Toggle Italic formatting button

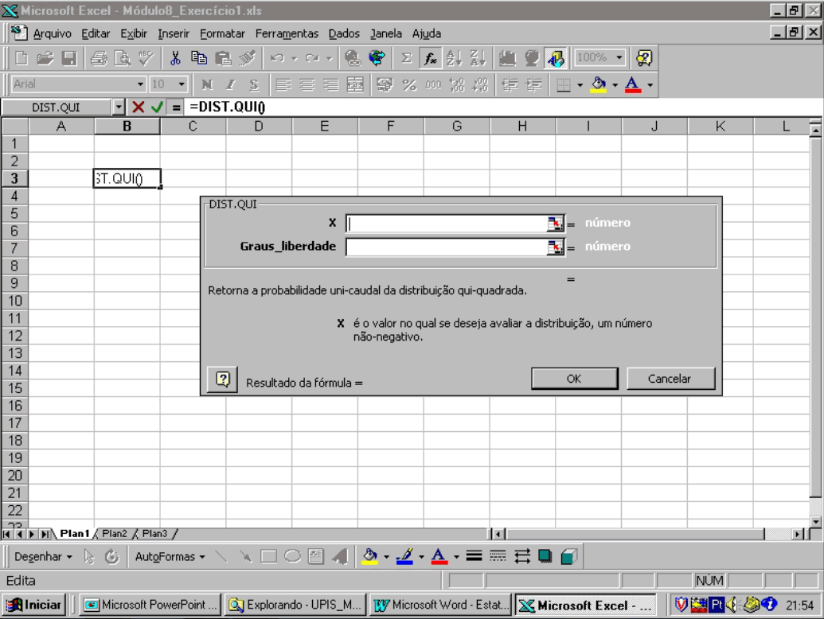(x=230, y=84)
